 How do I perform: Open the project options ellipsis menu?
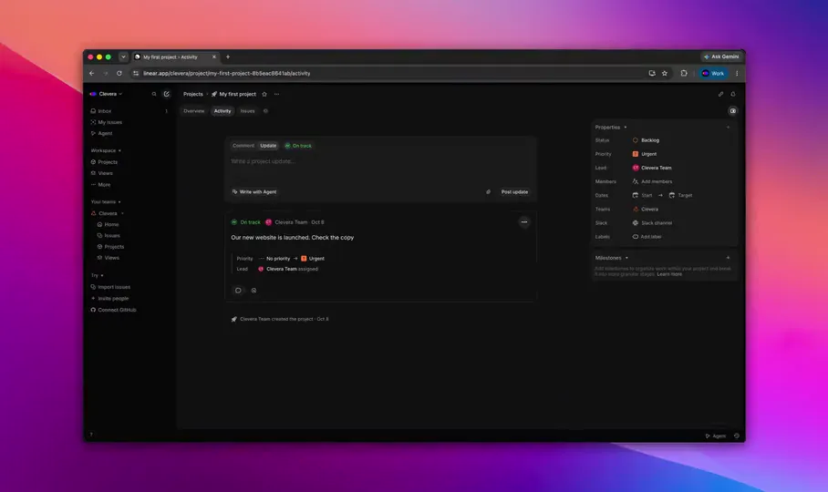pos(276,94)
